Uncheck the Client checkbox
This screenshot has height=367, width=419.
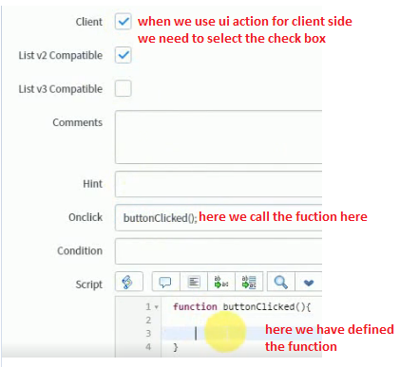click(124, 22)
